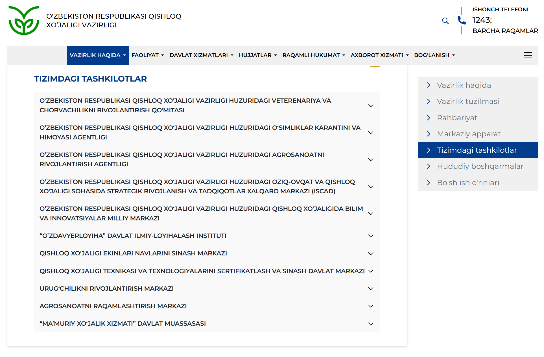Expand Ma'muriy-xo'jalik xizmati muassasasi row
Viewport: 544px width, 357px height.
[x=371, y=324]
